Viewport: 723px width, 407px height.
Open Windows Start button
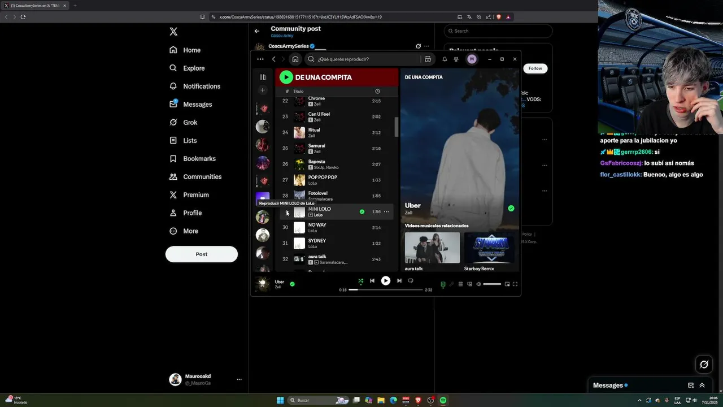[280, 400]
